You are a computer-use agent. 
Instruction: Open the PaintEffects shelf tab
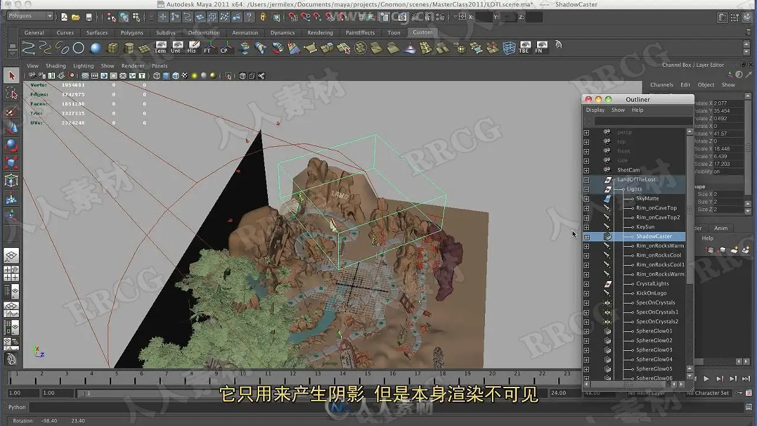pos(360,33)
